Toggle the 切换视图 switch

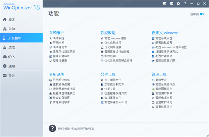point(202,14)
